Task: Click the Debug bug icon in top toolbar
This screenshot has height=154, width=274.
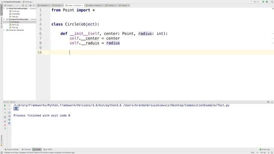Action: pyautogui.click(x=267, y=2)
